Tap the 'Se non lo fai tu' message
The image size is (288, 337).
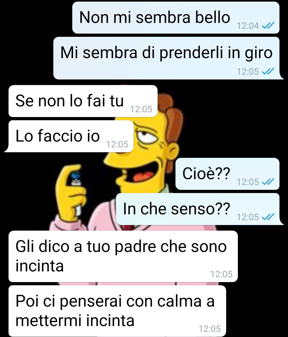[83, 101]
